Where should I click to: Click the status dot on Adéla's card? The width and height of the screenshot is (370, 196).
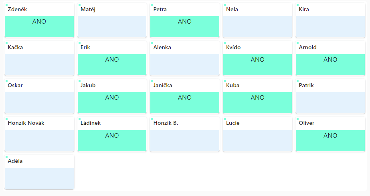[6, 157]
